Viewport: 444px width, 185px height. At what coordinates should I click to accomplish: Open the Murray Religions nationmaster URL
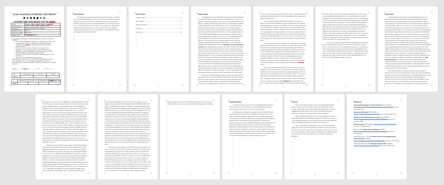click(x=371, y=131)
